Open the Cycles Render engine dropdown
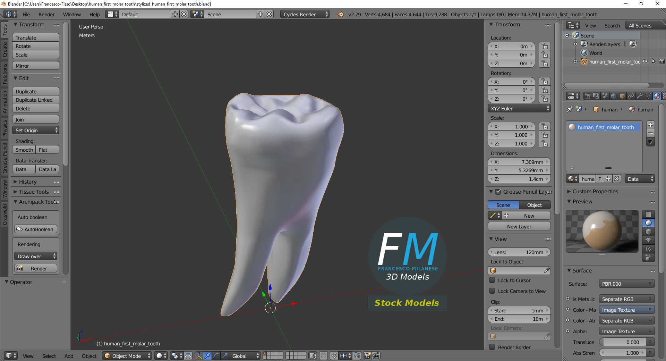 305,14
